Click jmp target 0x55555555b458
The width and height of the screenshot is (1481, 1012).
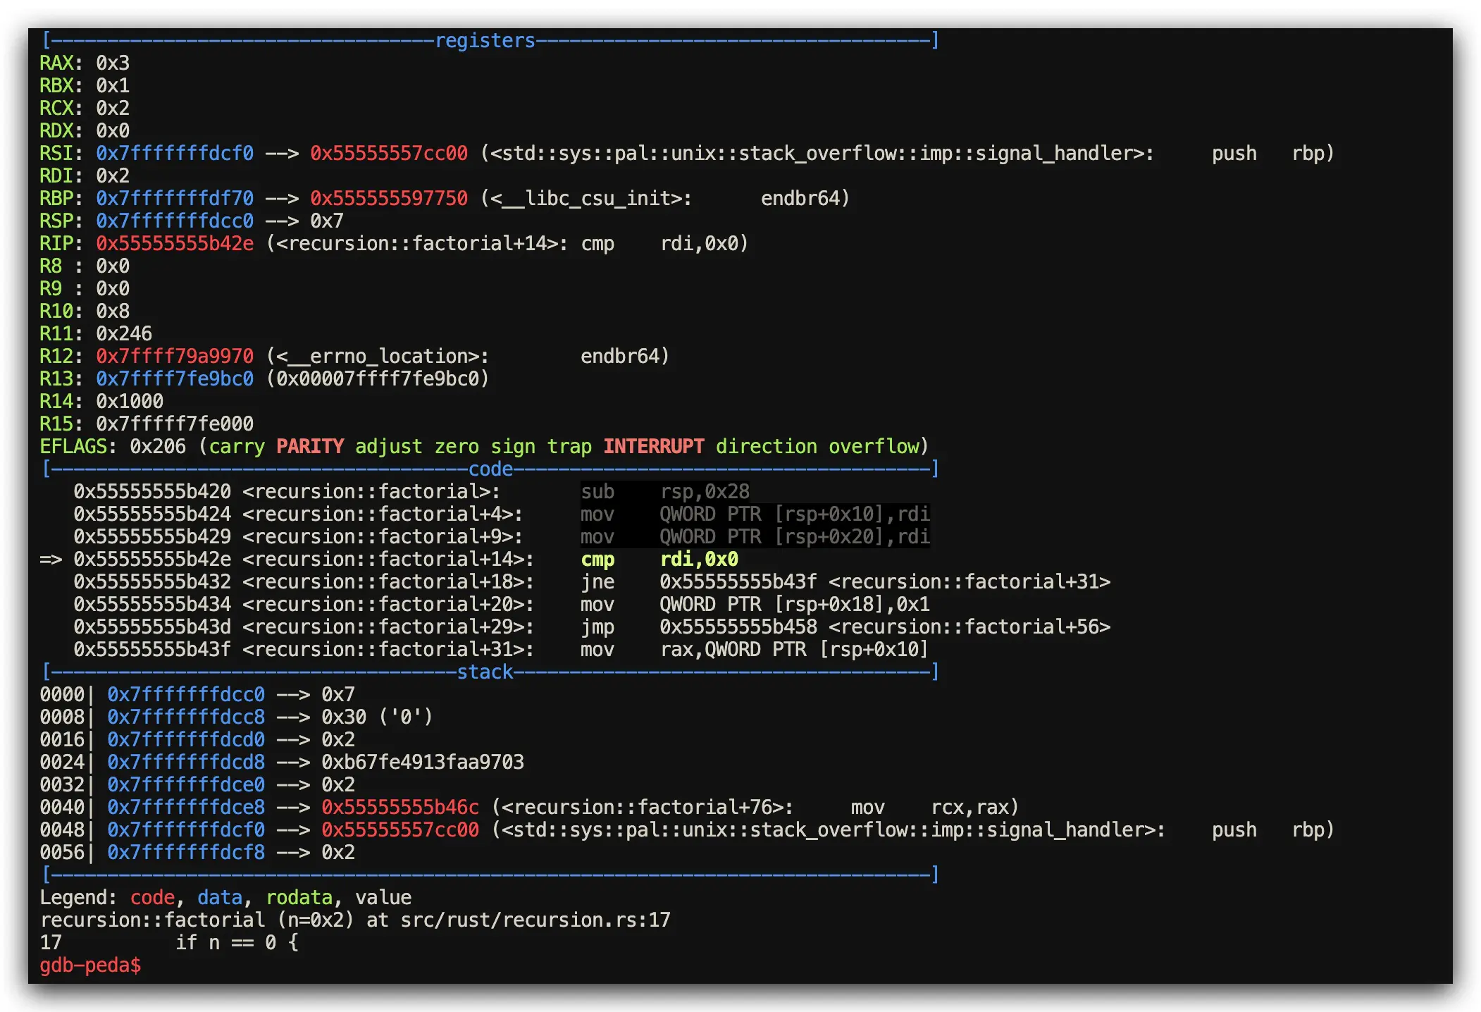(738, 627)
